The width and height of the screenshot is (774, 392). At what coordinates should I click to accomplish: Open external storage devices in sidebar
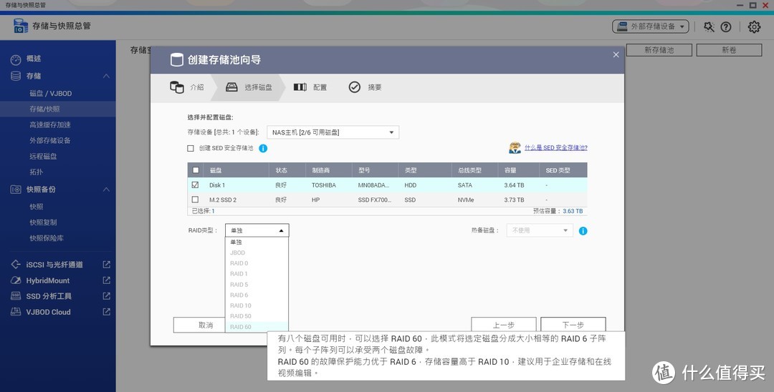(50, 141)
